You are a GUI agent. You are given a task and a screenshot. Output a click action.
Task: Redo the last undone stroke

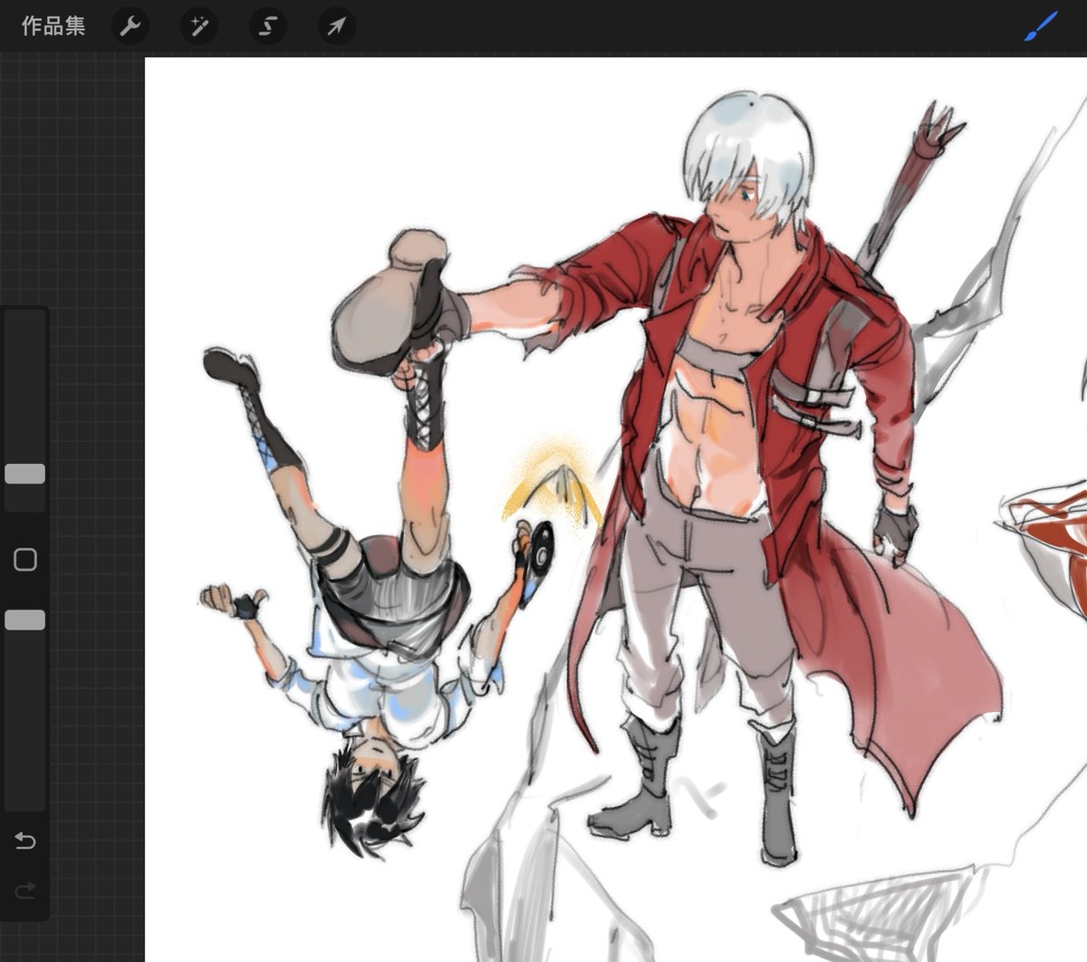point(25,890)
